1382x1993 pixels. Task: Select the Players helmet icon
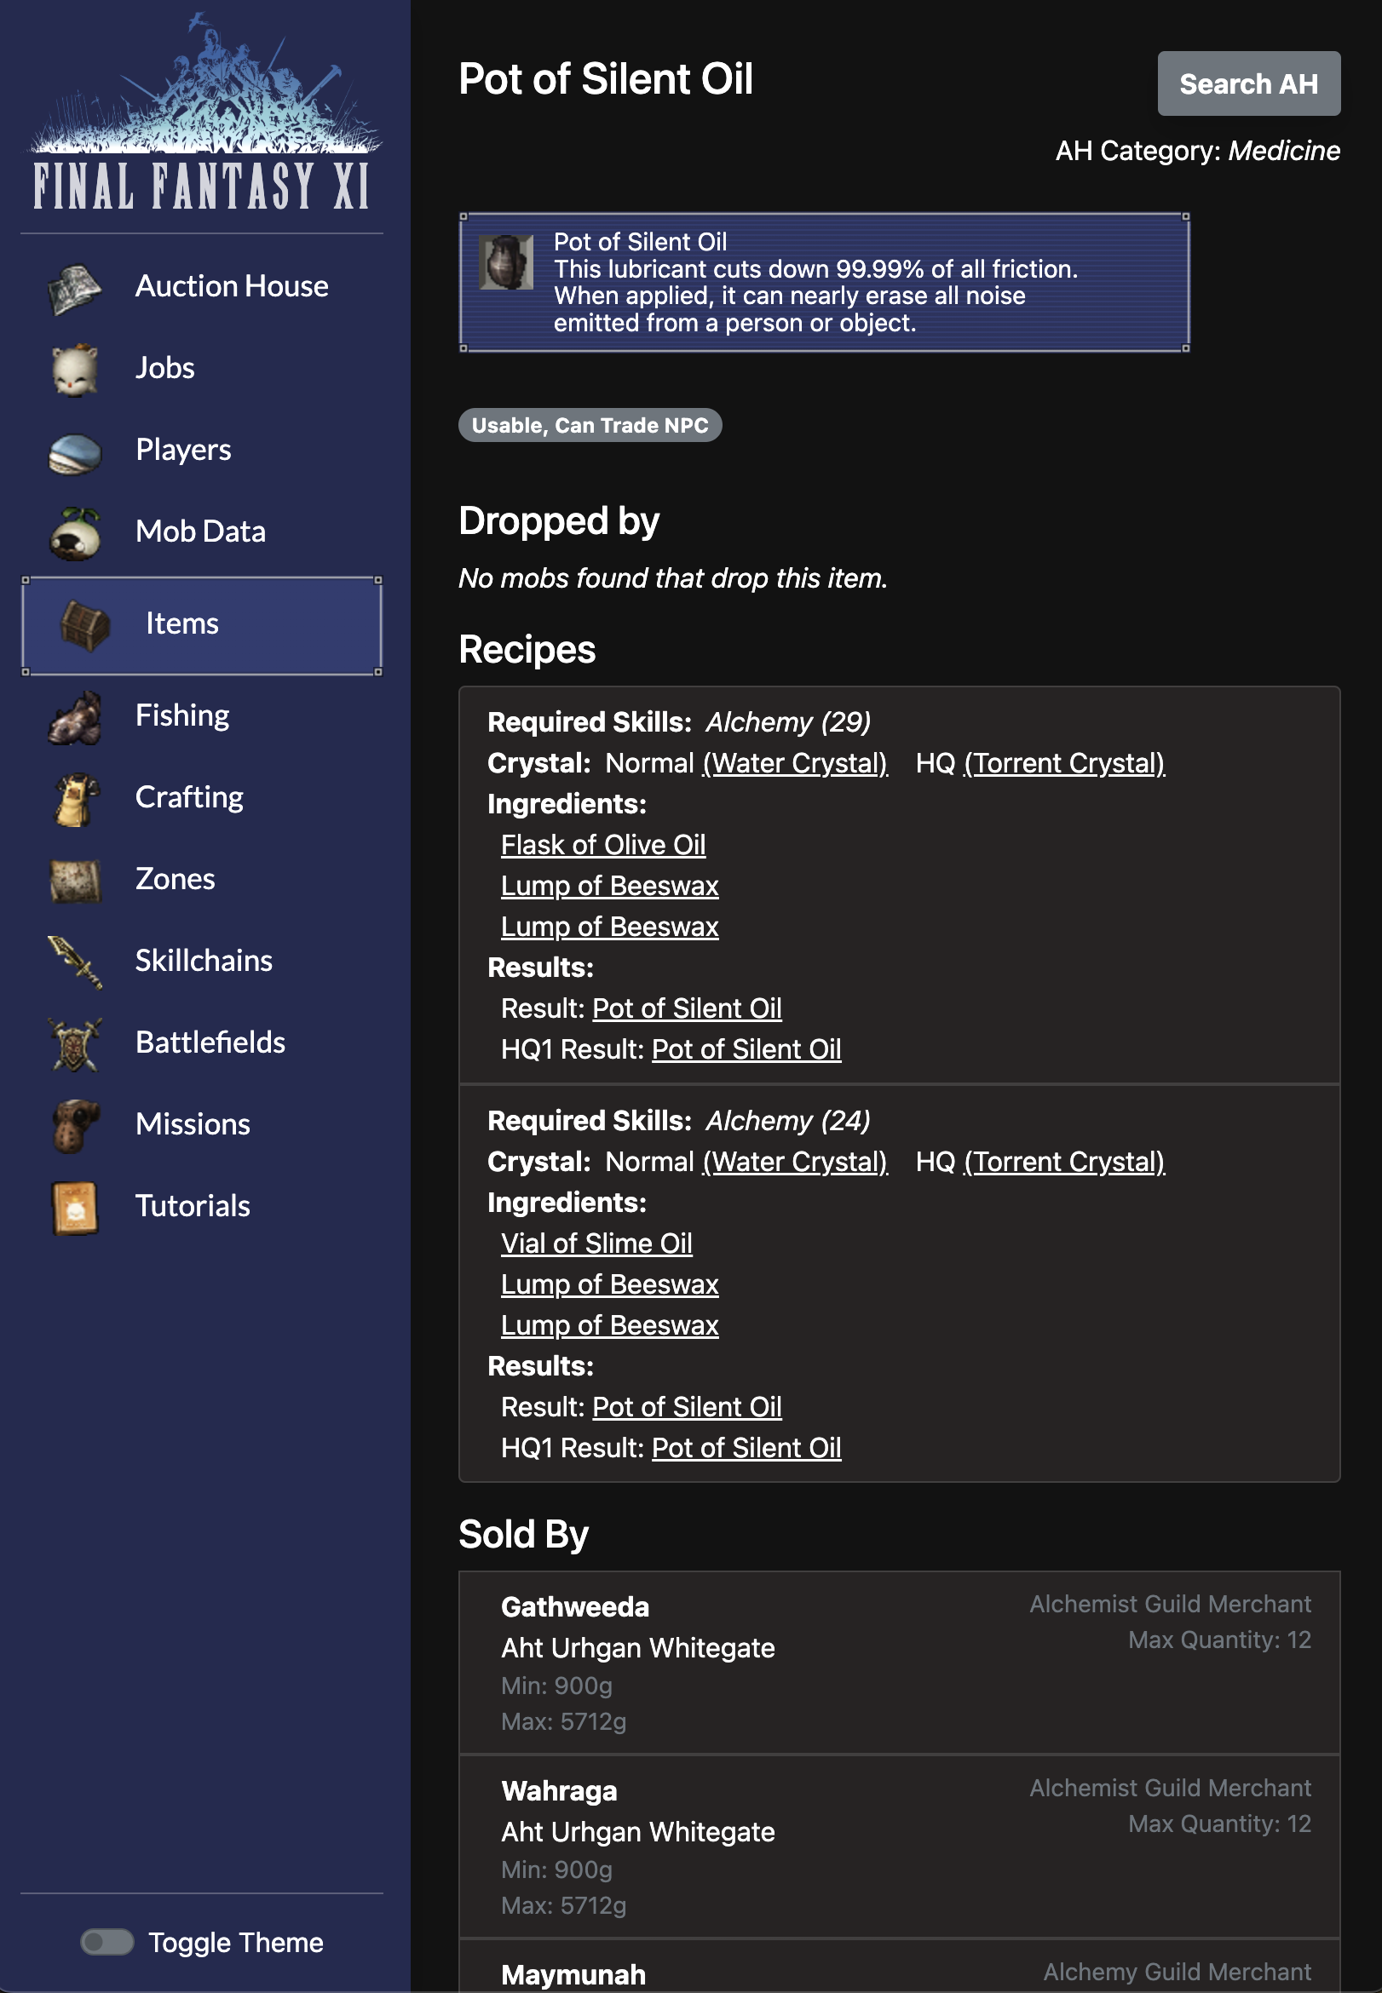coord(74,451)
